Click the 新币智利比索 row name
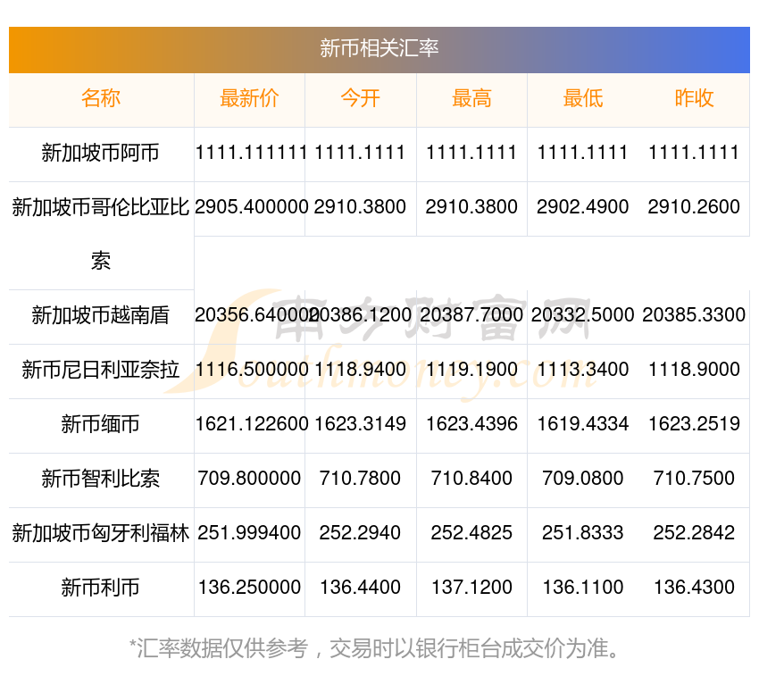The height and width of the screenshot is (676, 759). click(x=101, y=480)
